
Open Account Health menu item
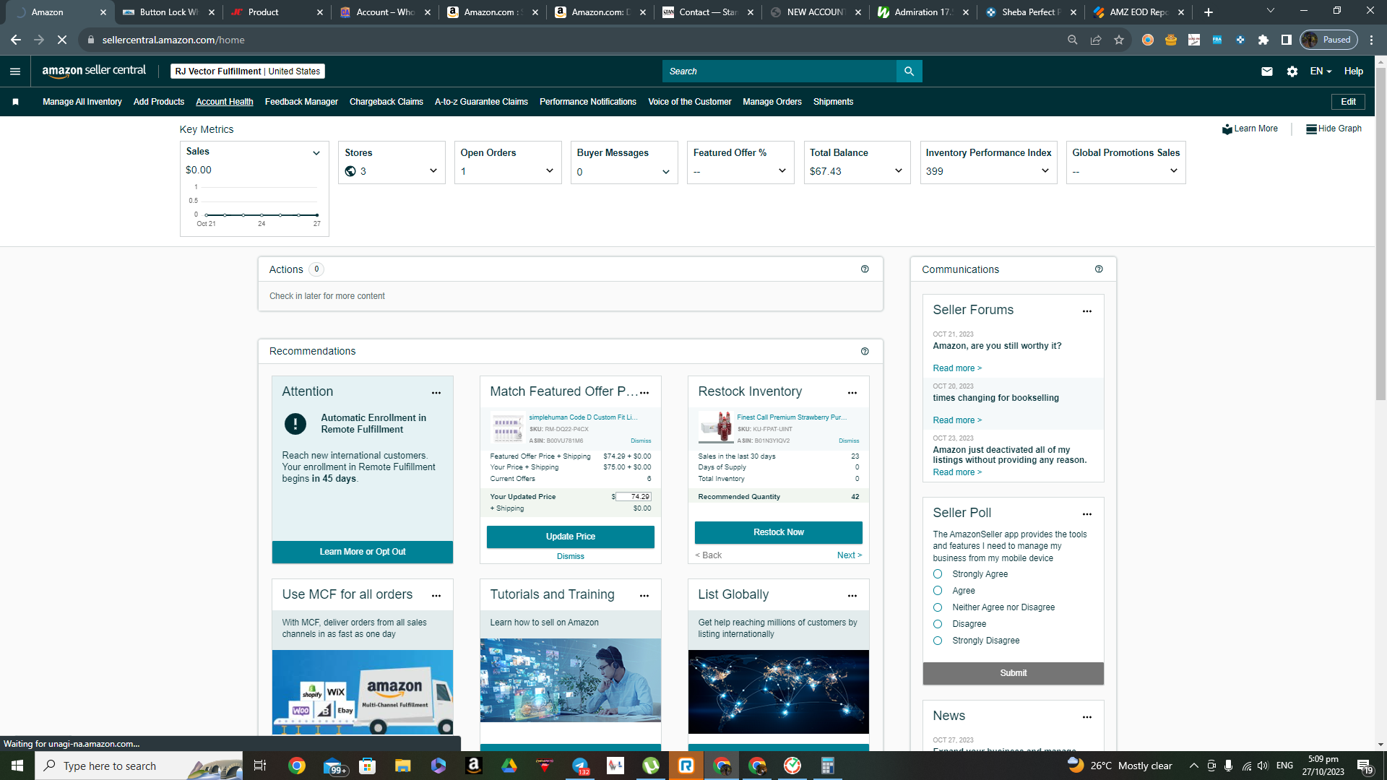225,102
